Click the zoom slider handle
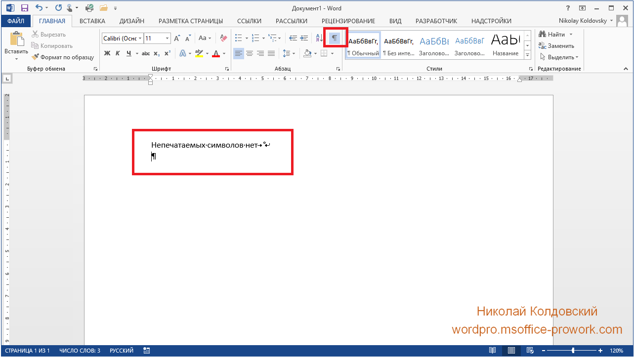Image resolution: width=634 pixels, height=357 pixels. click(573, 351)
